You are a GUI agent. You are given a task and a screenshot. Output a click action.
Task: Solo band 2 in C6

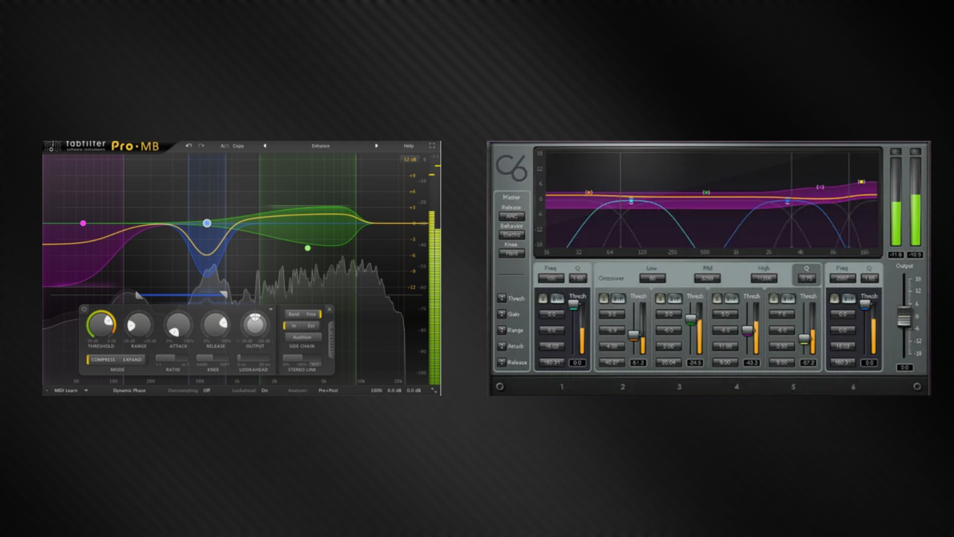[x=604, y=298]
